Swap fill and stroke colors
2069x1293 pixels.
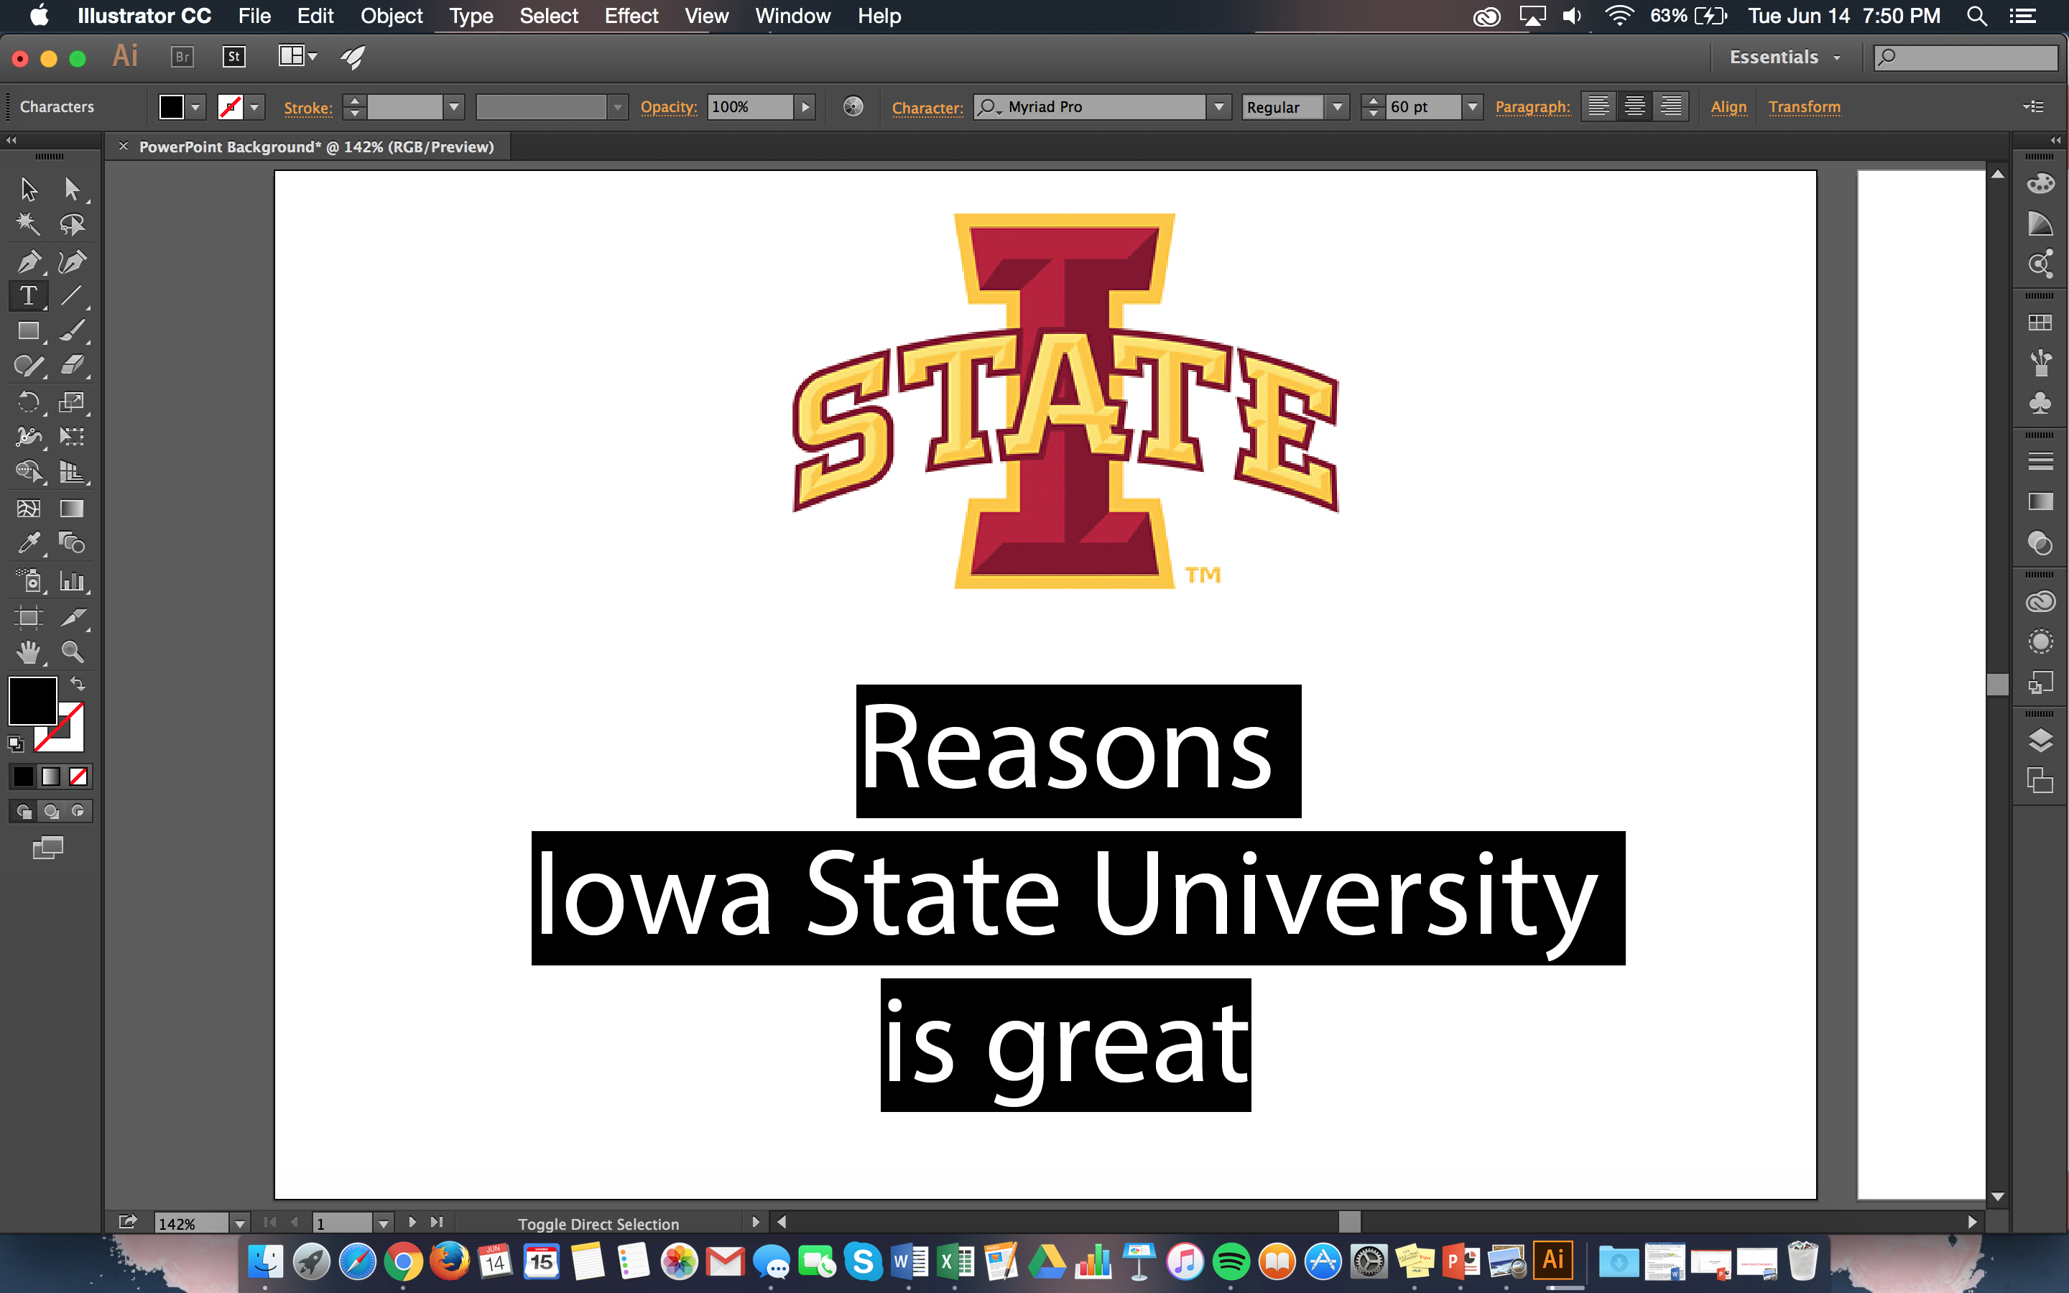pyautogui.click(x=77, y=682)
